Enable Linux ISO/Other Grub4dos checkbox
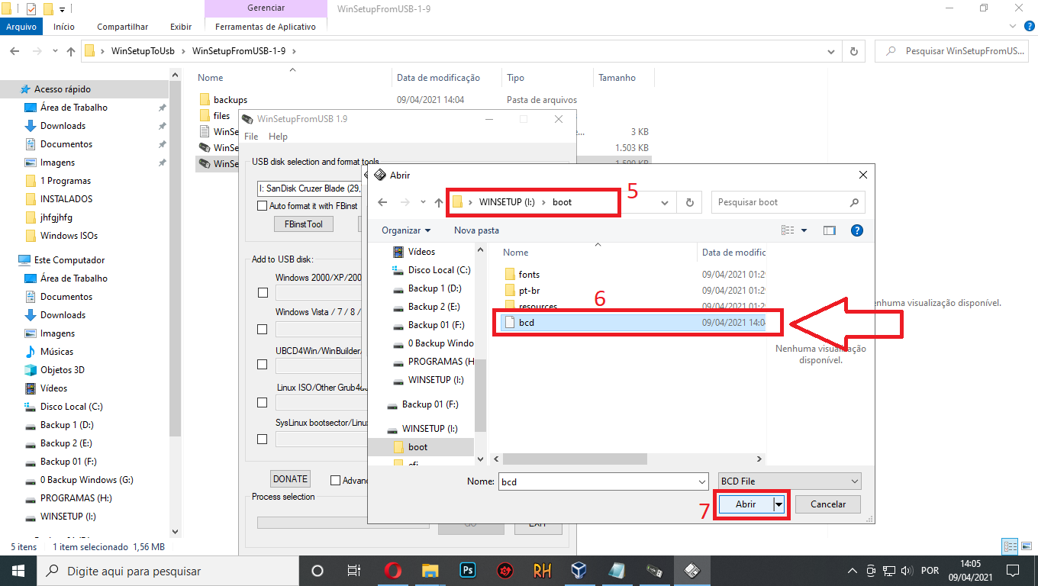1038x586 pixels. tap(263, 402)
